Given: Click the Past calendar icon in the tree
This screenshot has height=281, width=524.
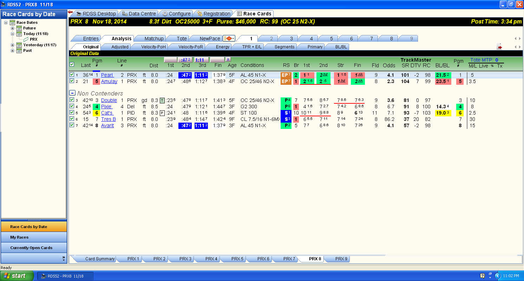Looking at the screenshot, I should click(x=19, y=50).
